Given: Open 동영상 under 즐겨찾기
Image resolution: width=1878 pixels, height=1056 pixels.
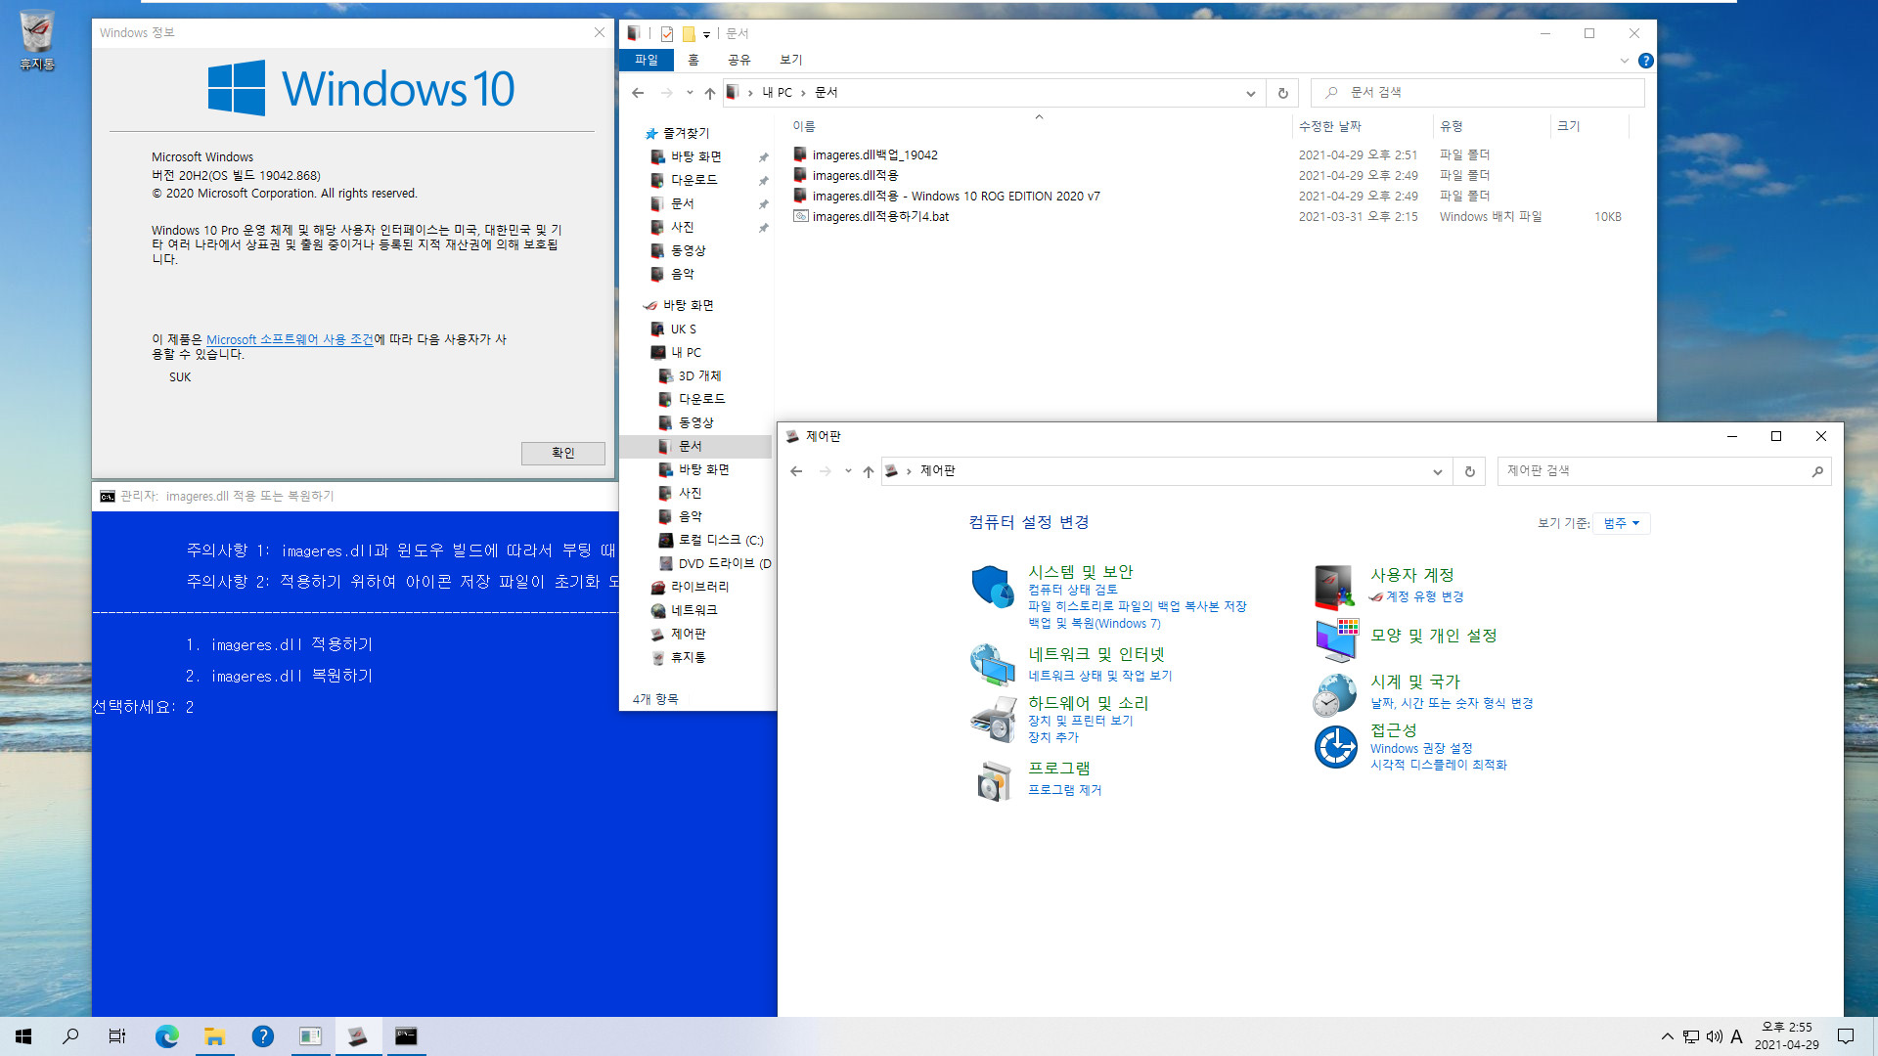Looking at the screenshot, I should (688, 250).
